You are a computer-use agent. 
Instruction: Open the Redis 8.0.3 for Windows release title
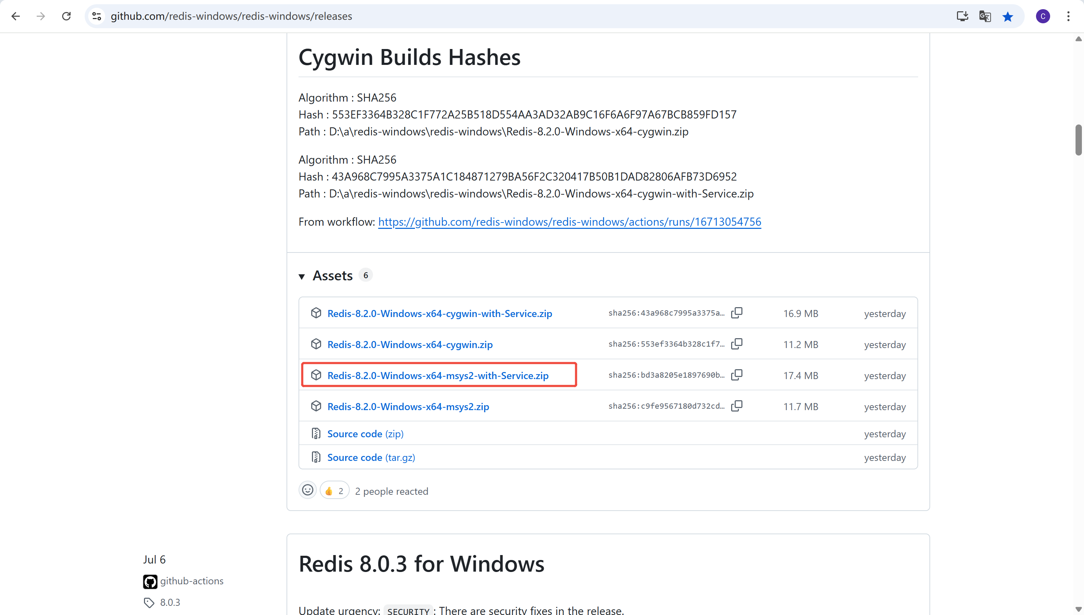(421, 564)
